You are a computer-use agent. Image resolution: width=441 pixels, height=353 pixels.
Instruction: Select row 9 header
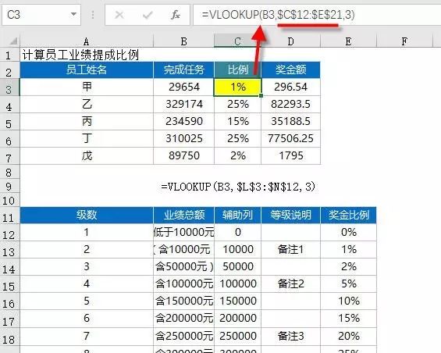coord(9,186)
